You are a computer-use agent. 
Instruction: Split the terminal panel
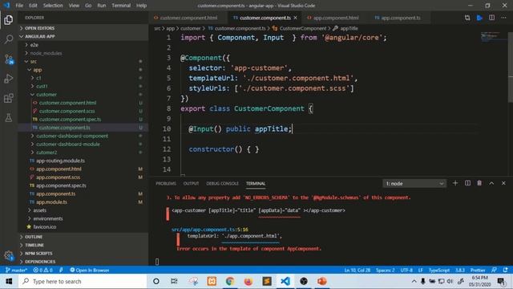coord(467,183)
